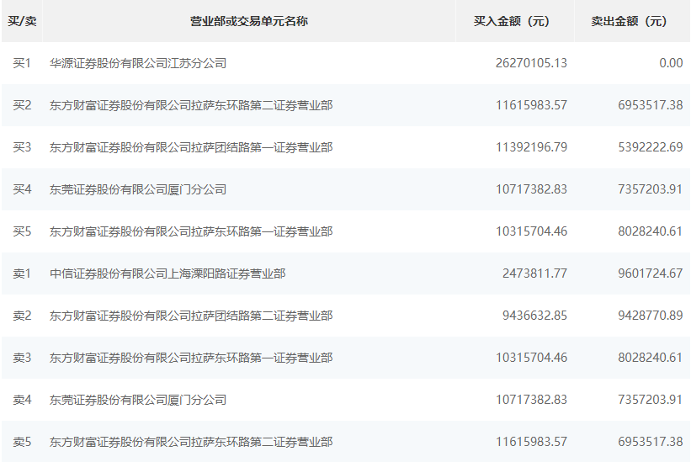This screenshot has height=462, width=691.
Task: Click 6953517.38 in the 卖5 row
Action: pyautogui.click(x=650, y=442)
